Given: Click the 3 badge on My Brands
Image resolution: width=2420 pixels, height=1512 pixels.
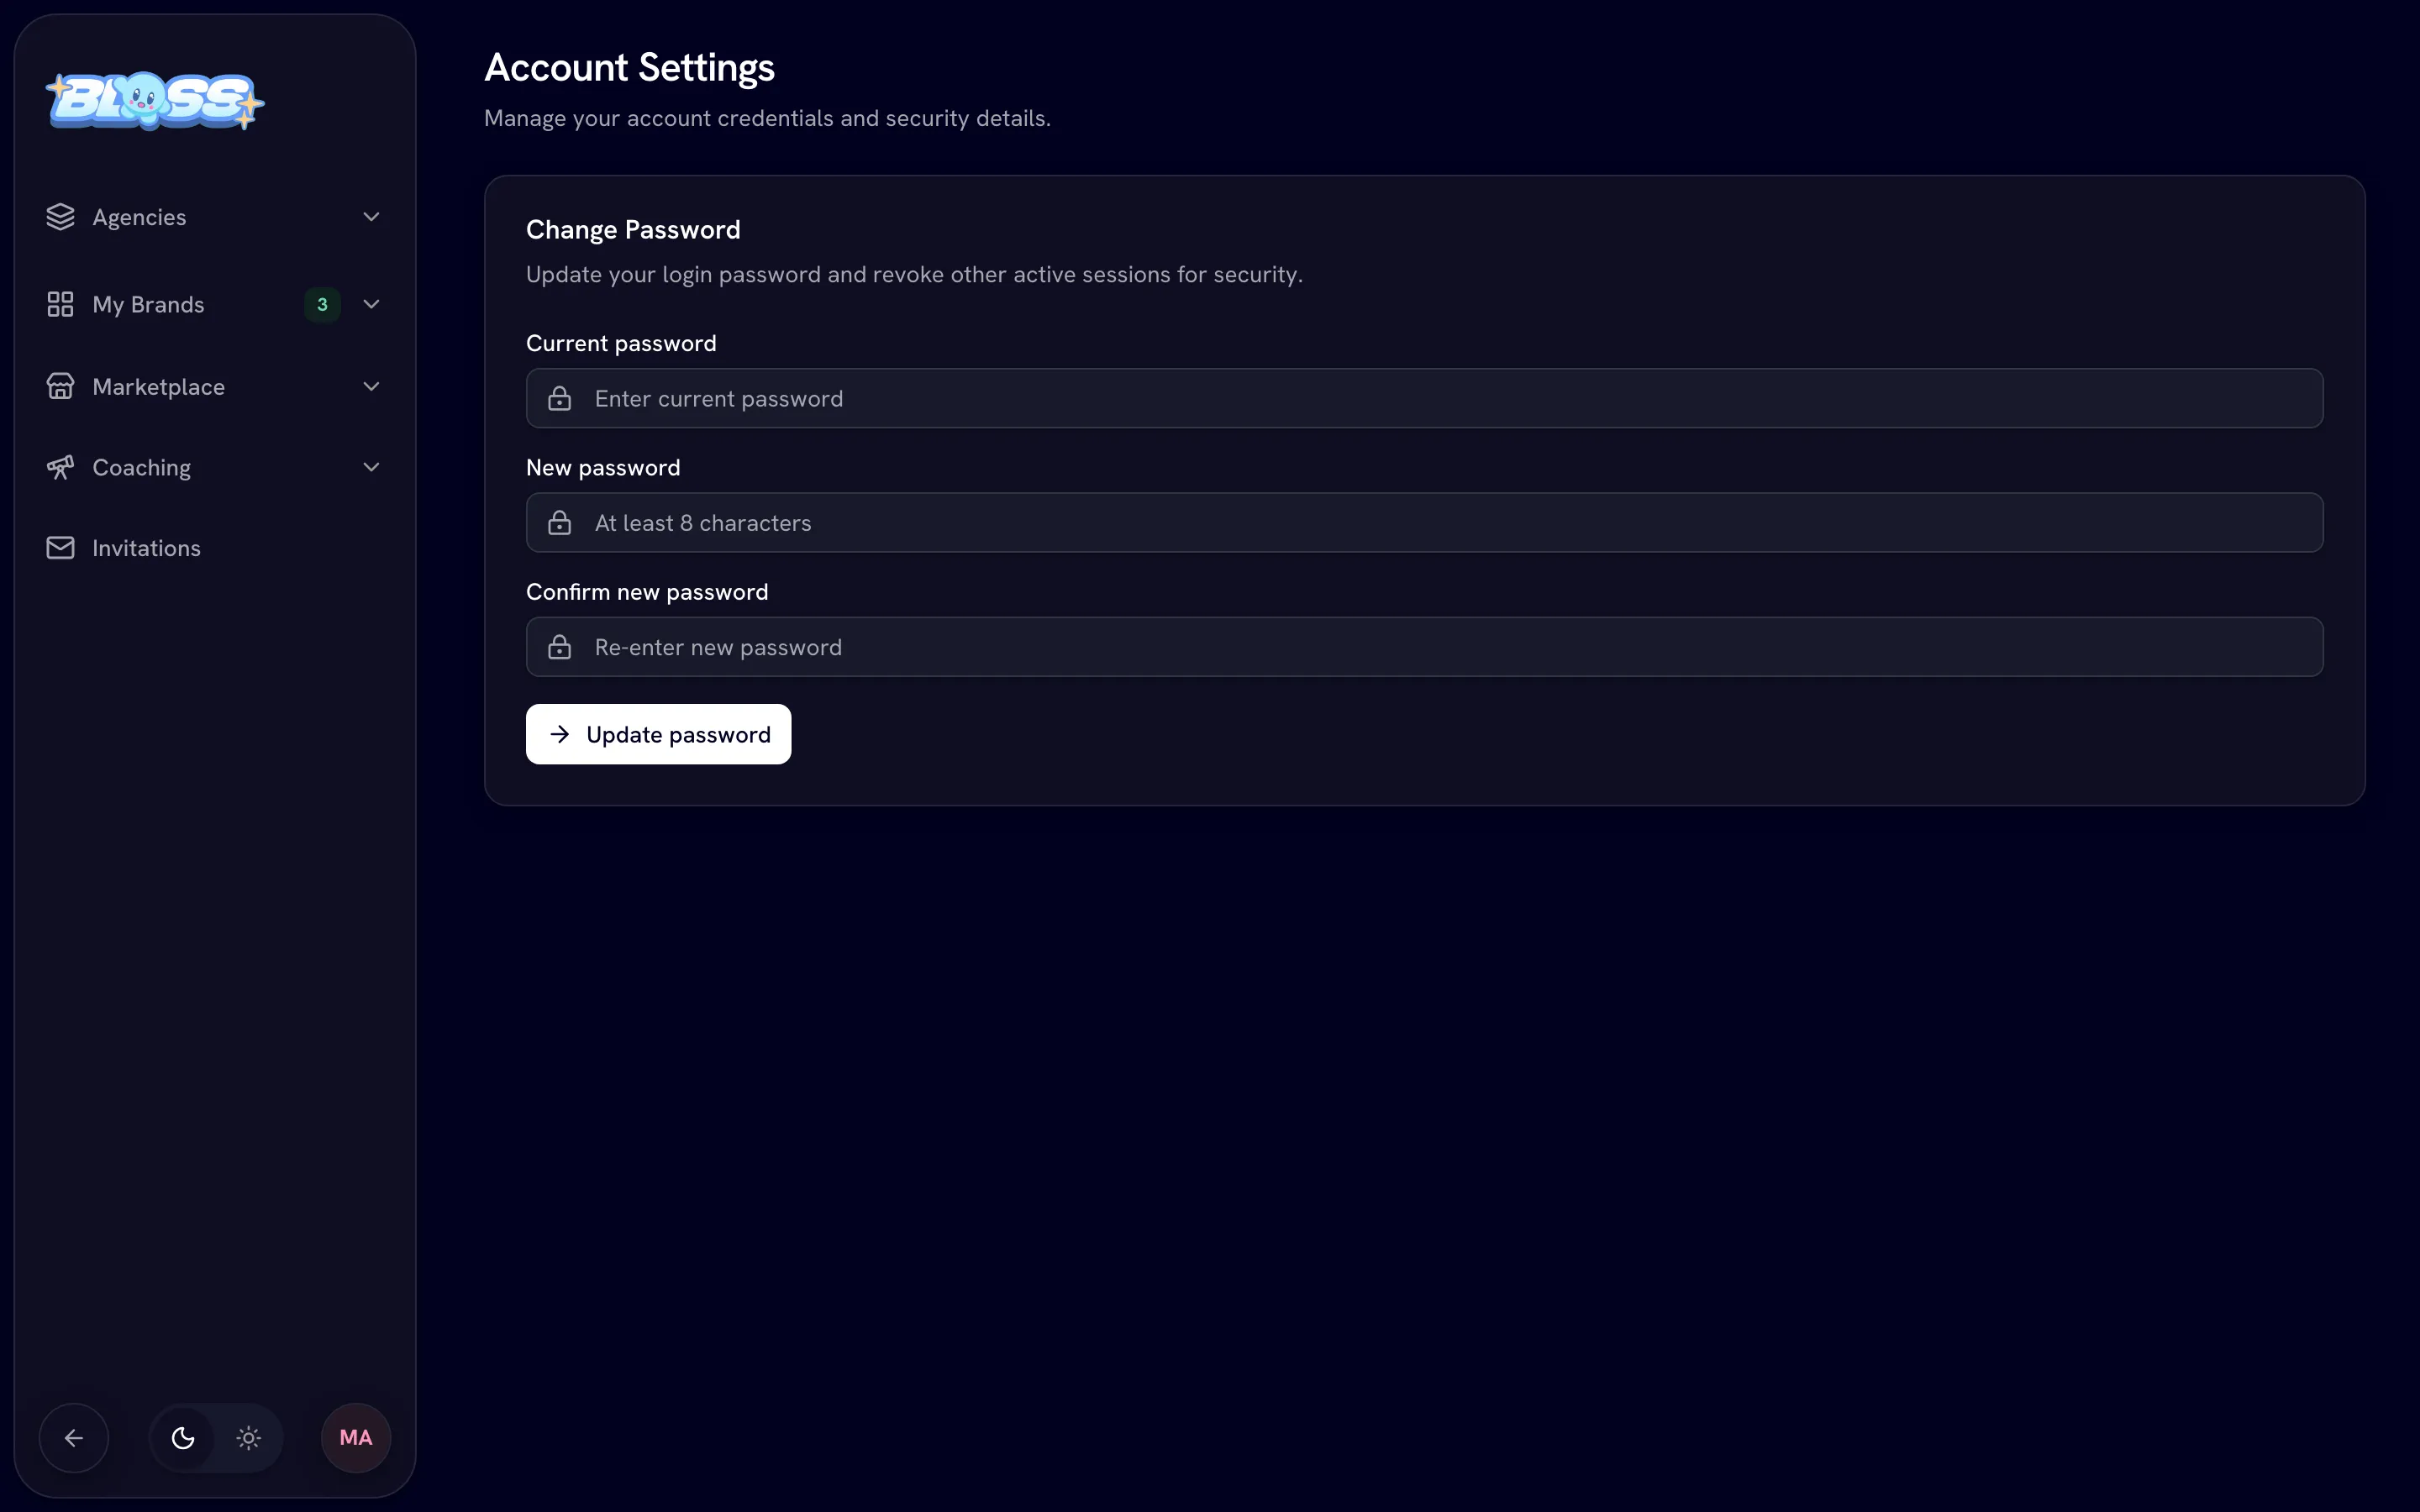Looking at the screenshot, I should (x=322, y=304).
